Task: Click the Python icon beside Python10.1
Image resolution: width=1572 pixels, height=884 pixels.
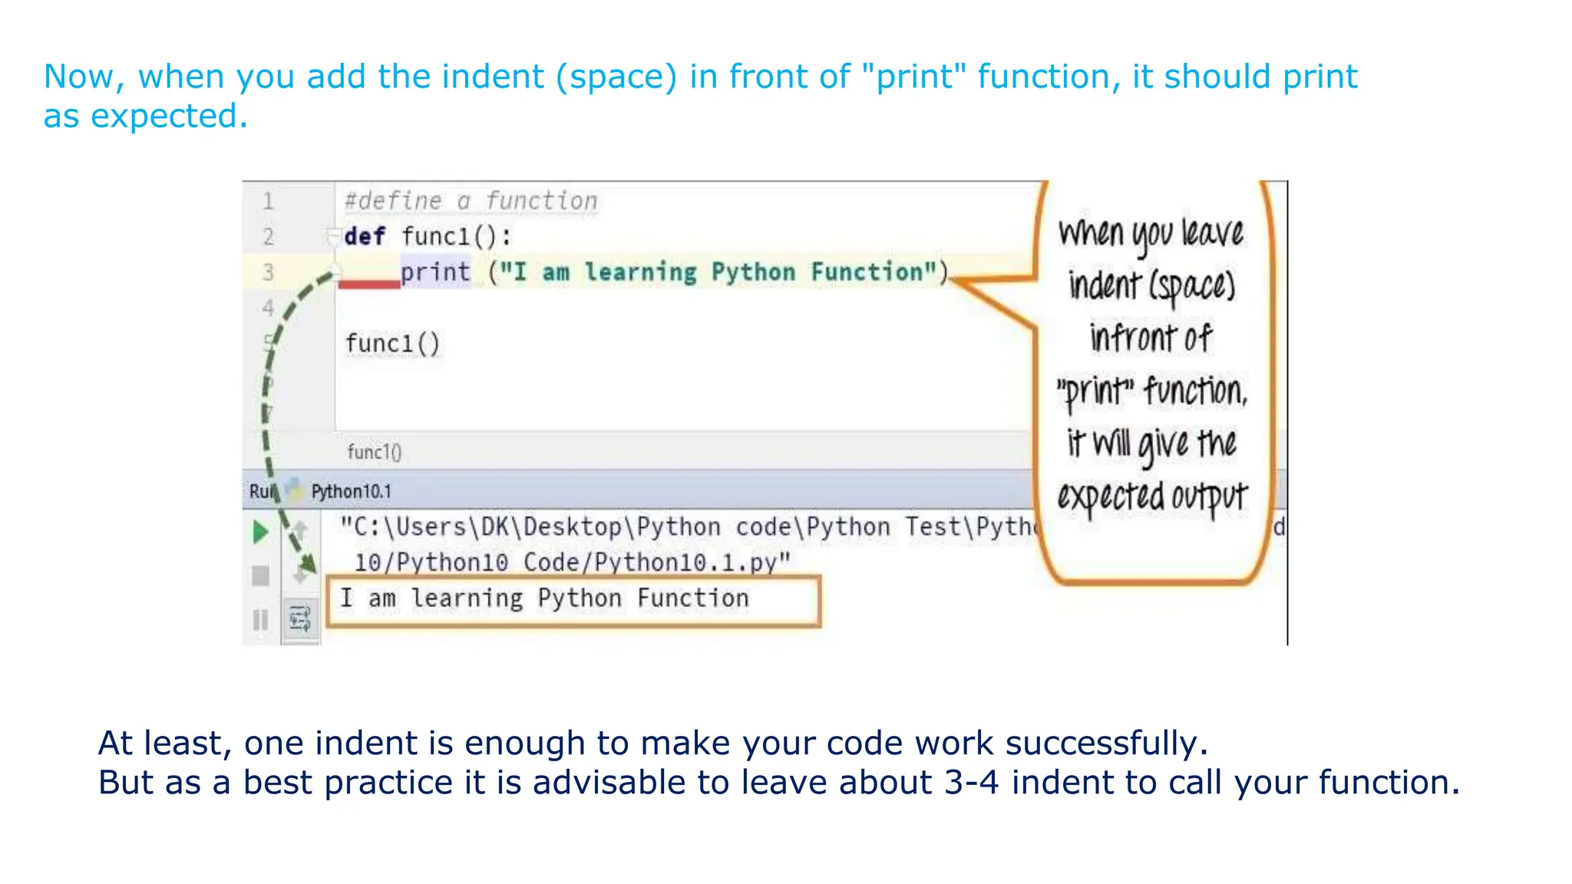Action: (x=294, y=488)
